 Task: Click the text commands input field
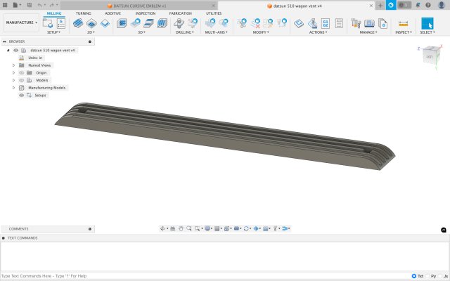coord(205,276)
